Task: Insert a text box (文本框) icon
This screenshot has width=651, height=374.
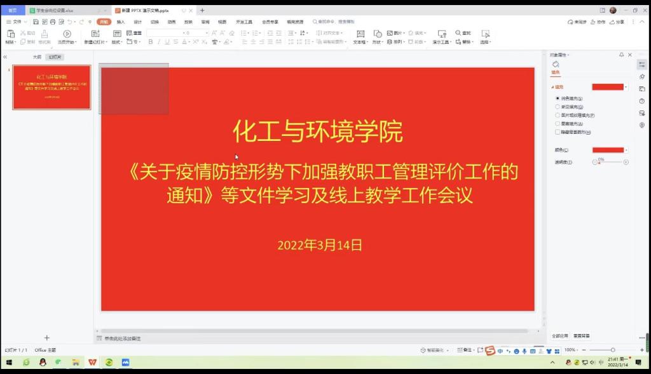Action: [x=360, y=34]
